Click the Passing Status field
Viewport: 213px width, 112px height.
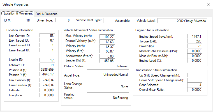(108, 97)
